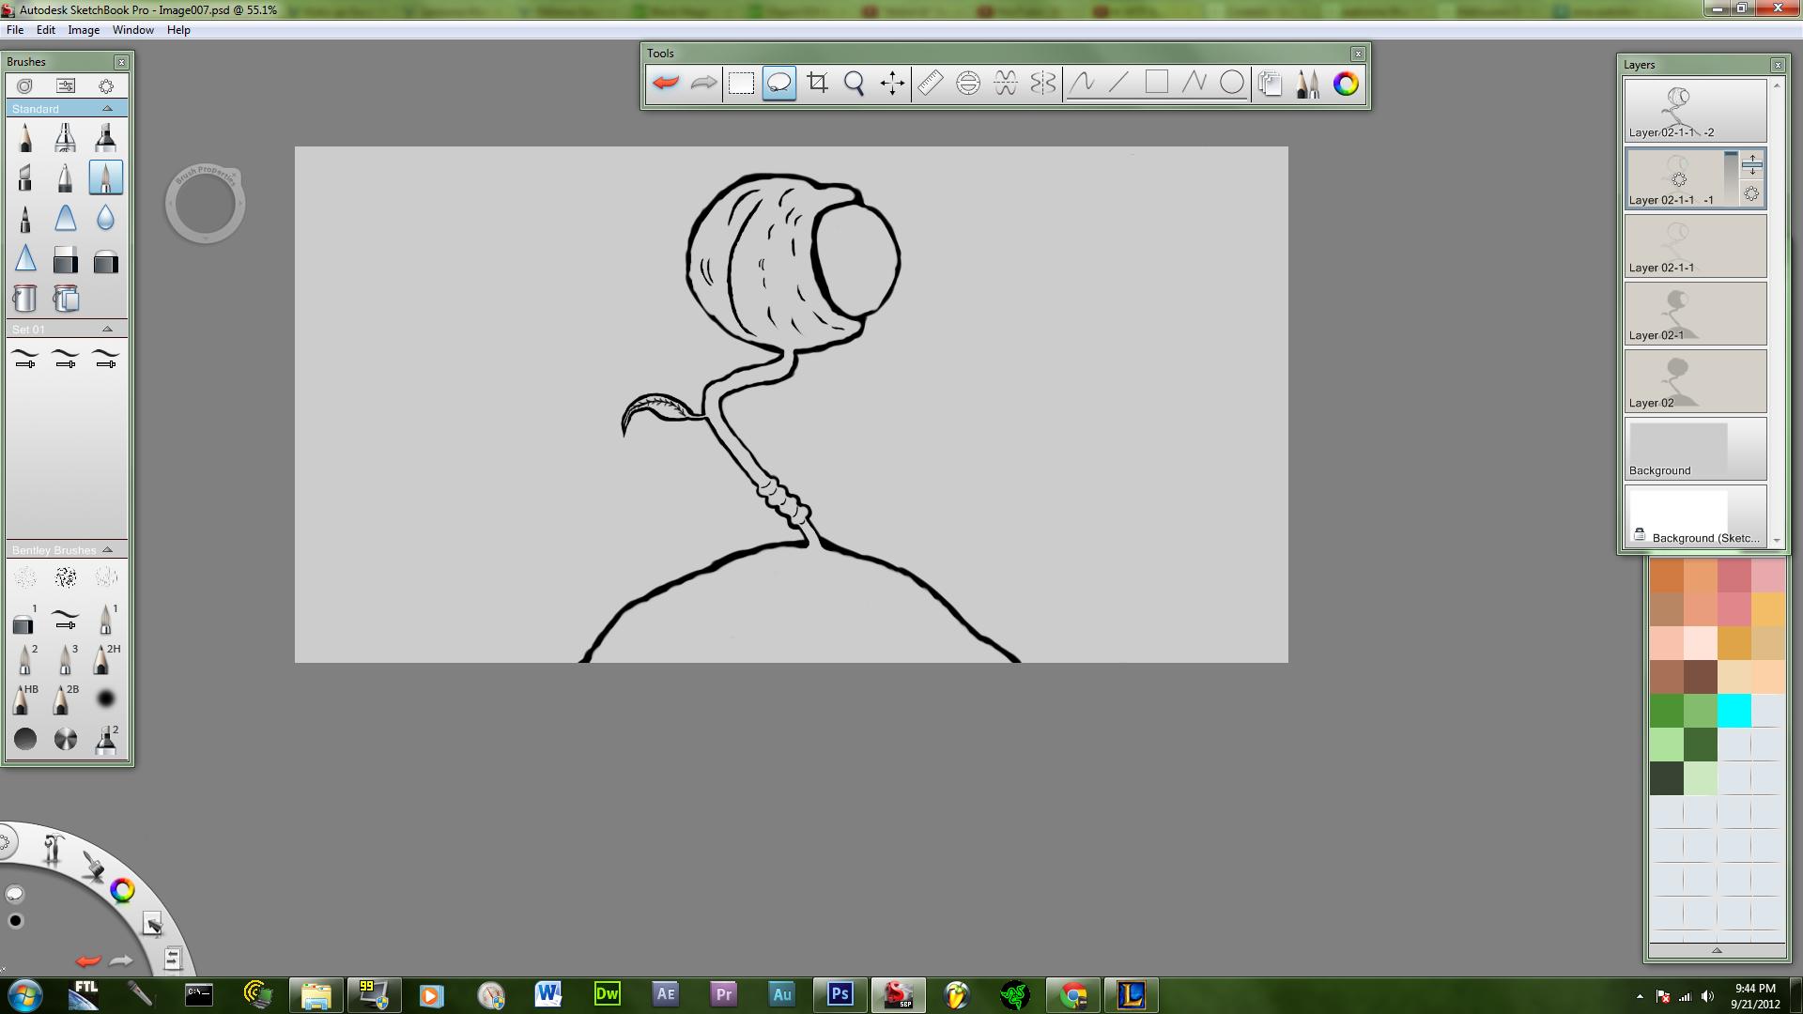
Task: Select layer Layer 02
Action: [1696, 381]
